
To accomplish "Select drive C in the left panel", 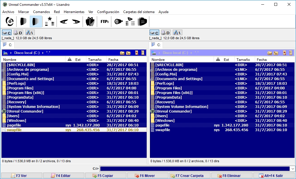I will (x=7, y=32).
